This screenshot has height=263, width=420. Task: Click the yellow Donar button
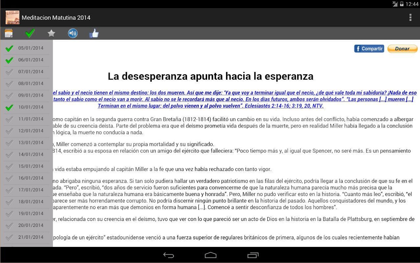tap(402, 49)
